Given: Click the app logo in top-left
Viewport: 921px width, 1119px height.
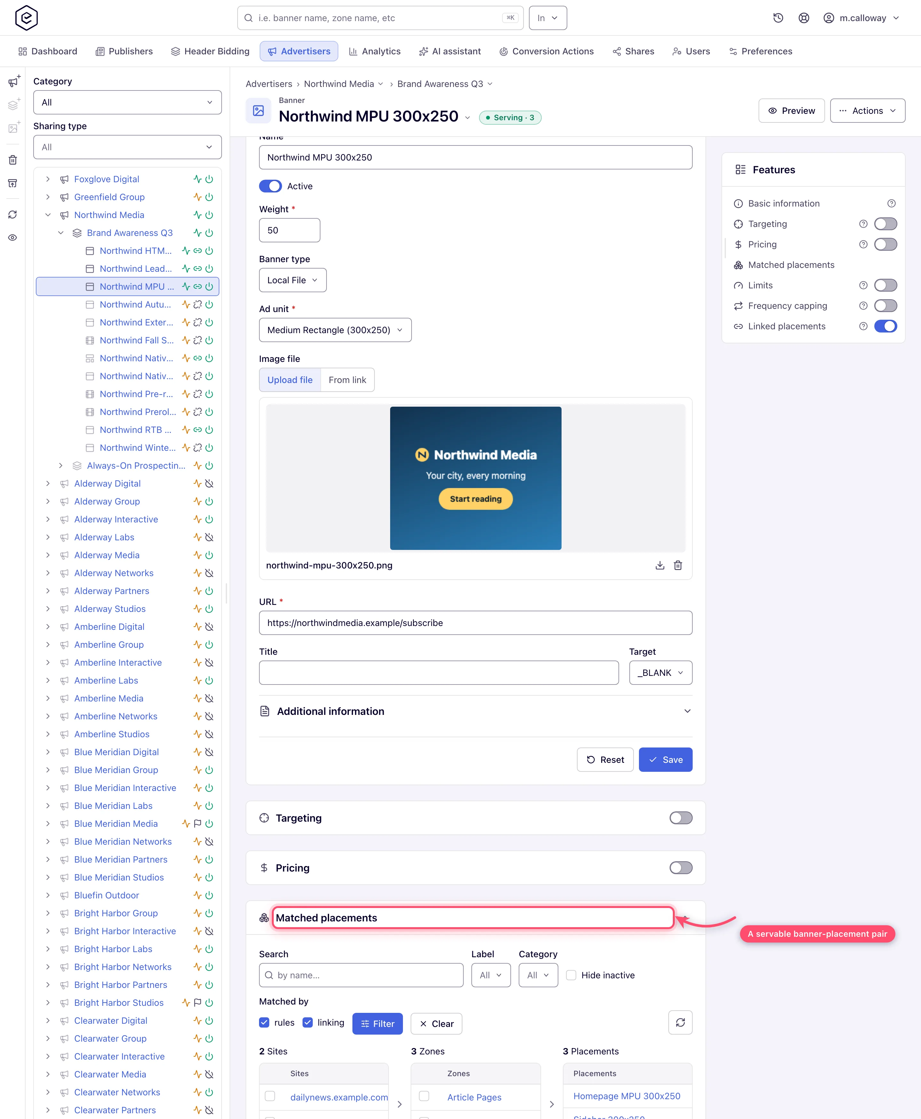Looking at the screenshot, I should click(27, 18).
